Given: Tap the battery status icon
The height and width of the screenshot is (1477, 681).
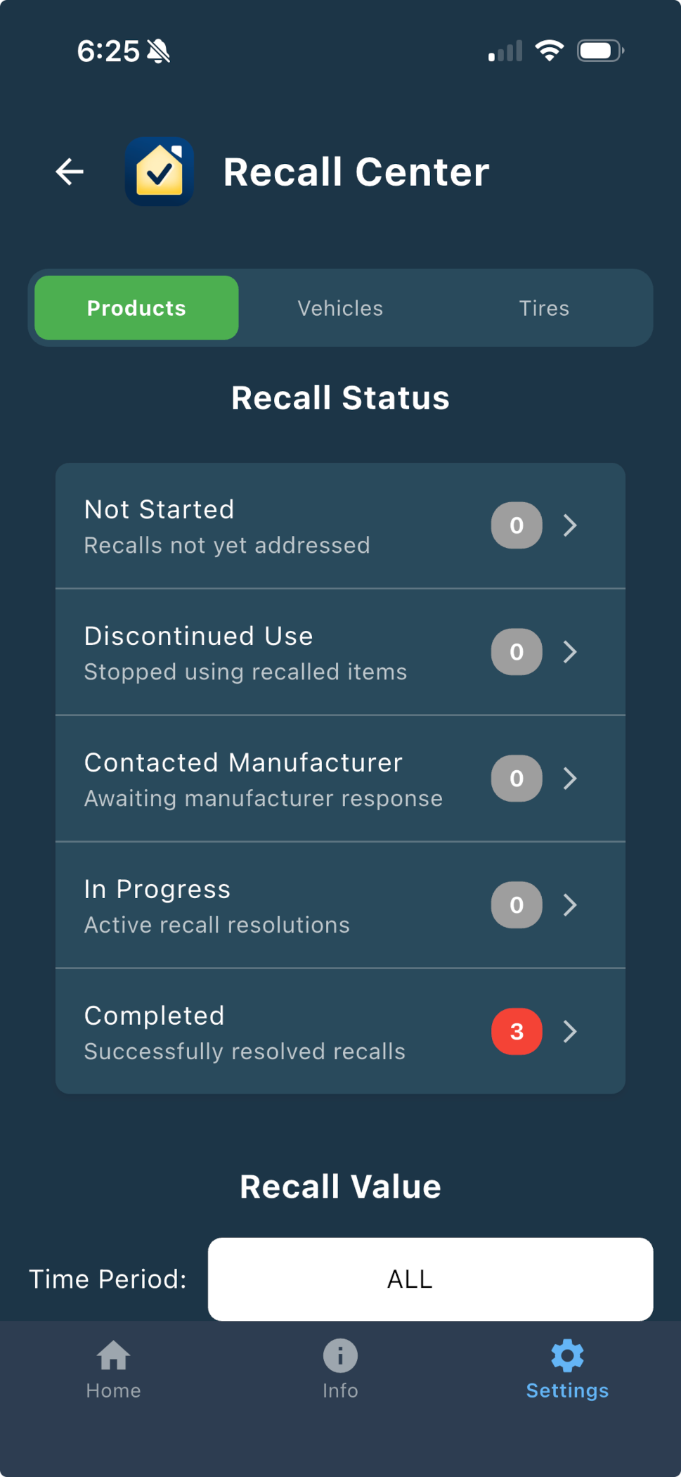Looking at the screenshot, I should point(599,51).
